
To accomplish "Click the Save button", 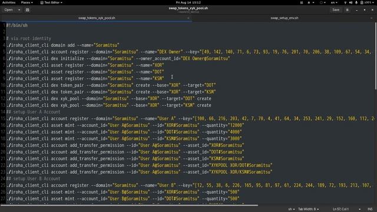I will click(336, 10).
